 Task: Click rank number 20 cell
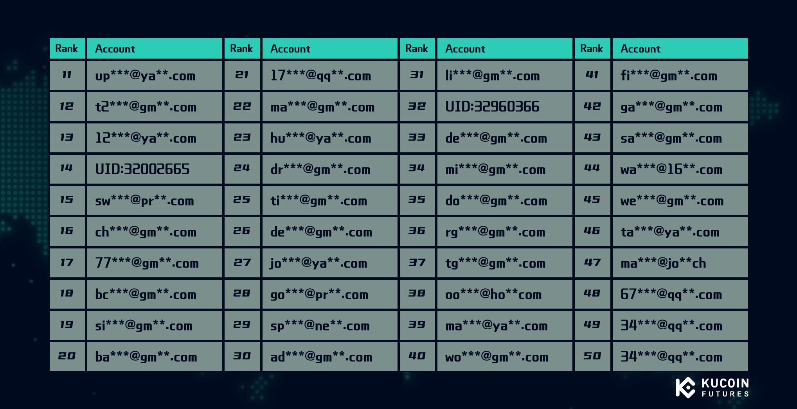tap(67, 357)
